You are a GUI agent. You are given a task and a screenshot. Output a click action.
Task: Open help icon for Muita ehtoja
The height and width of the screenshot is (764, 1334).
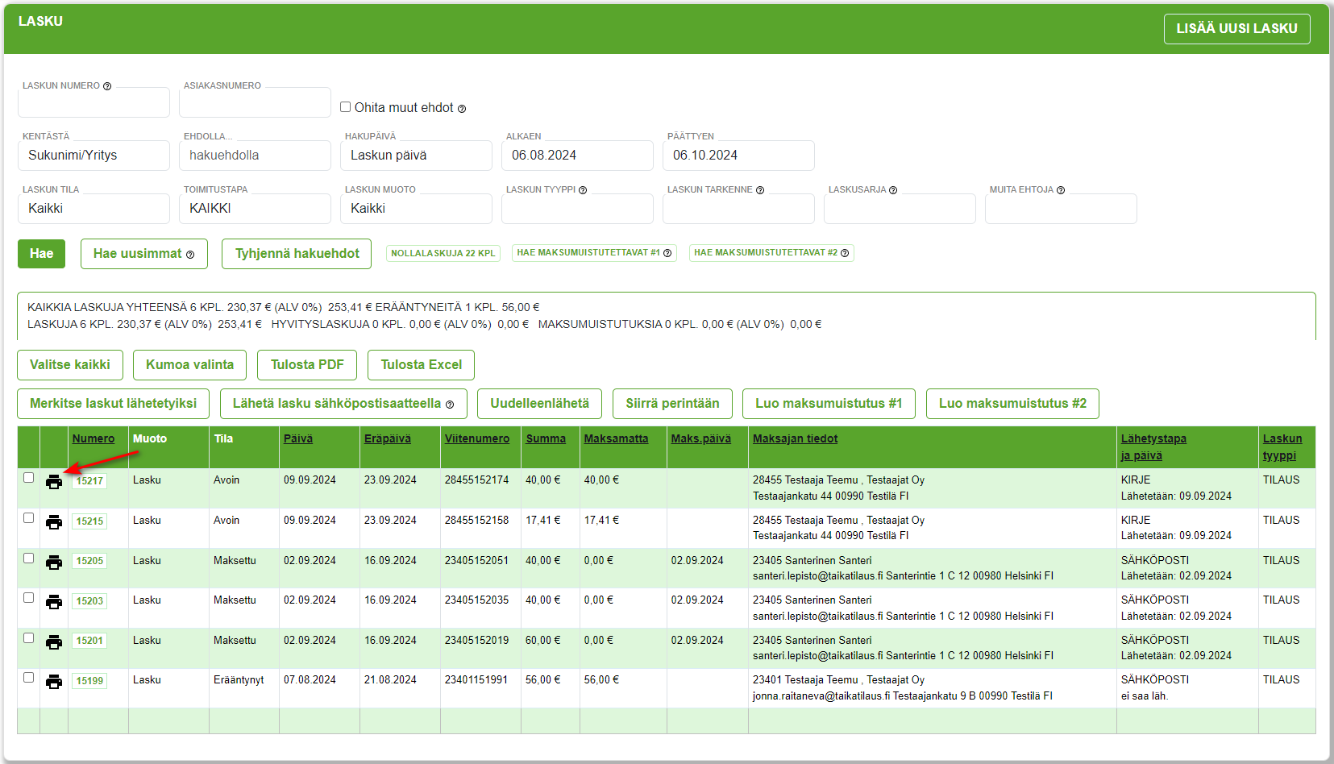(1061, 190)
